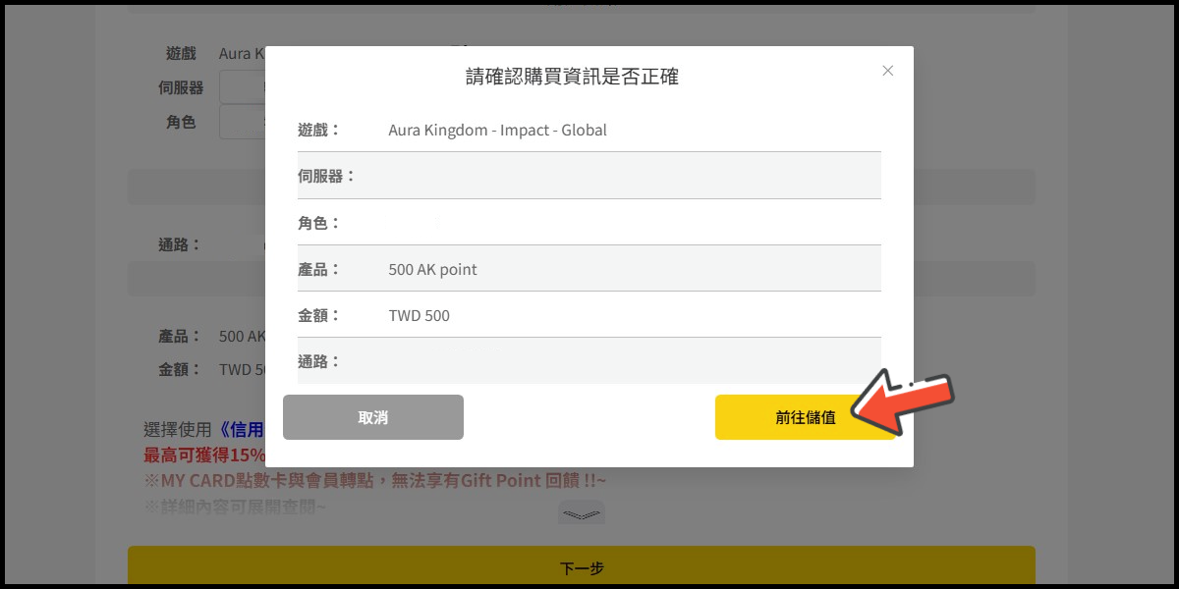Screen dimensions: 1179x589
Task: Open the 角色 field on the background page
Action: 243,122
